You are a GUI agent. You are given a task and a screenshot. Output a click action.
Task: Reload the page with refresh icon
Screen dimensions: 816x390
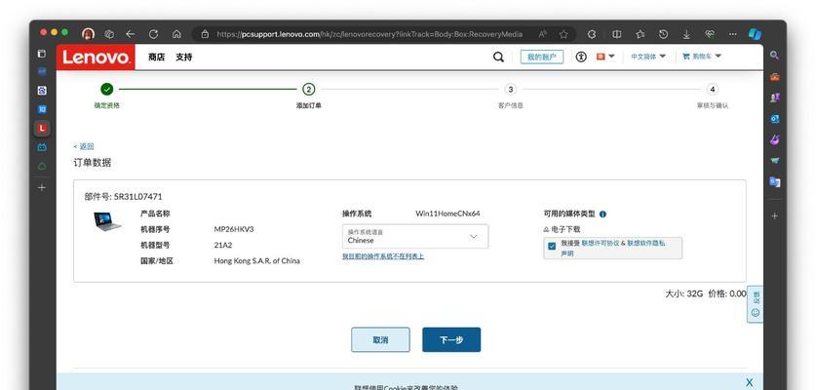(153, 34)
